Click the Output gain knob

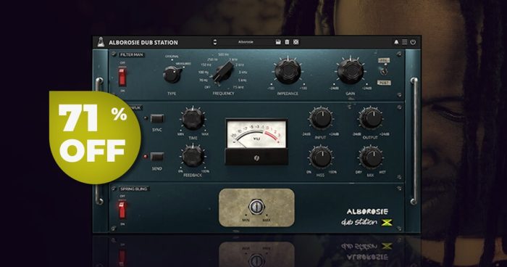pos(371,118)
